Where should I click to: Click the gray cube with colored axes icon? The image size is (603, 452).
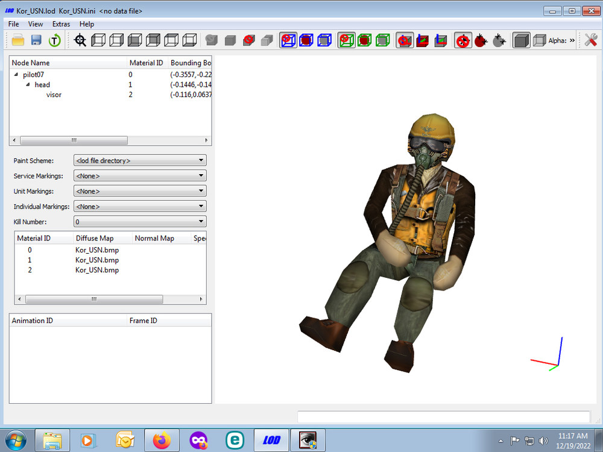point(441,40)
